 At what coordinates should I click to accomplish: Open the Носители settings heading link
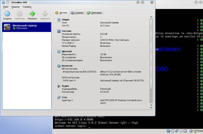click(67, 66)
